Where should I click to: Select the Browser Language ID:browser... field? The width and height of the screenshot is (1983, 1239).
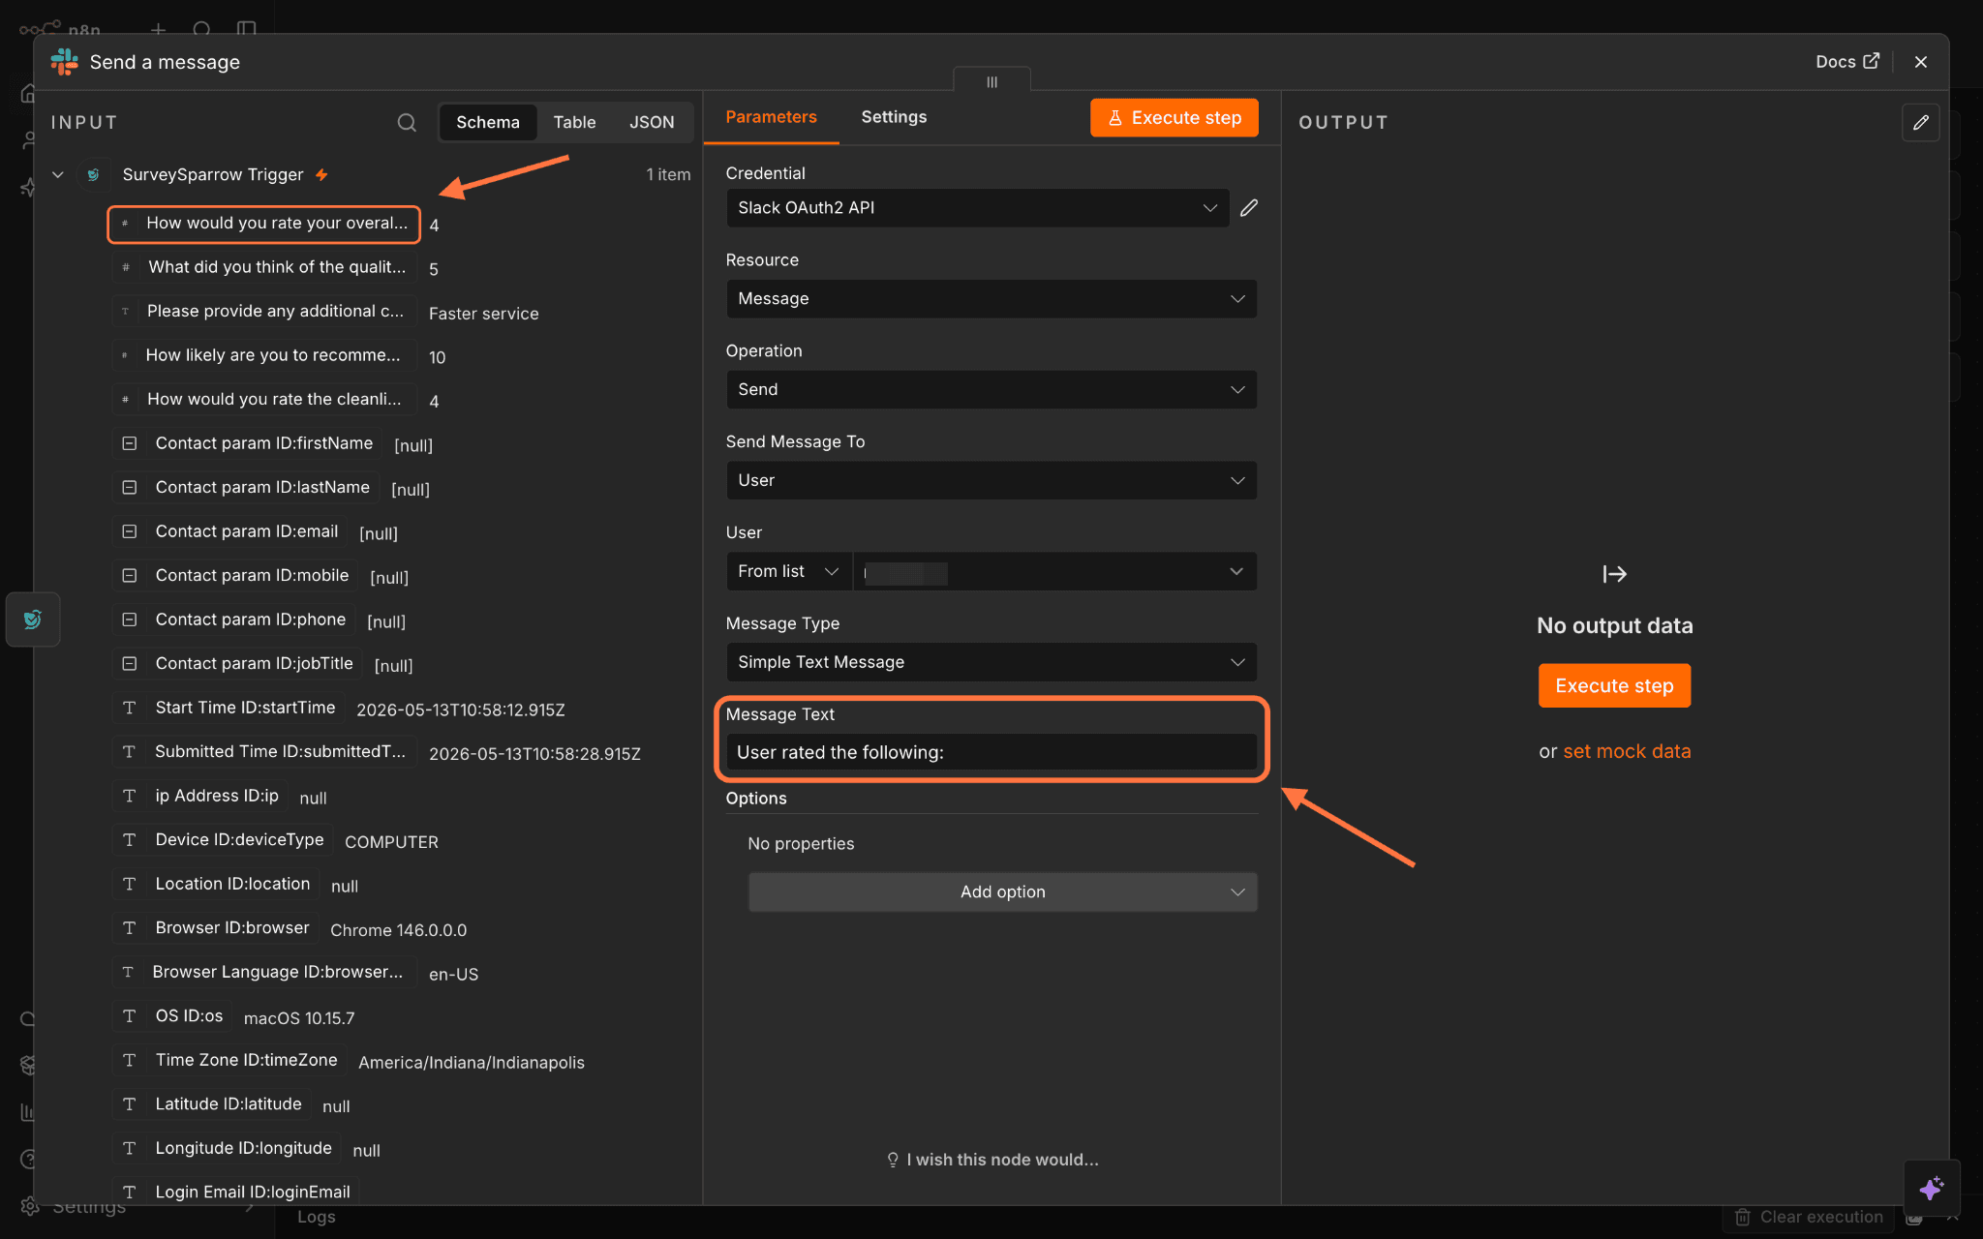[265, 973]
